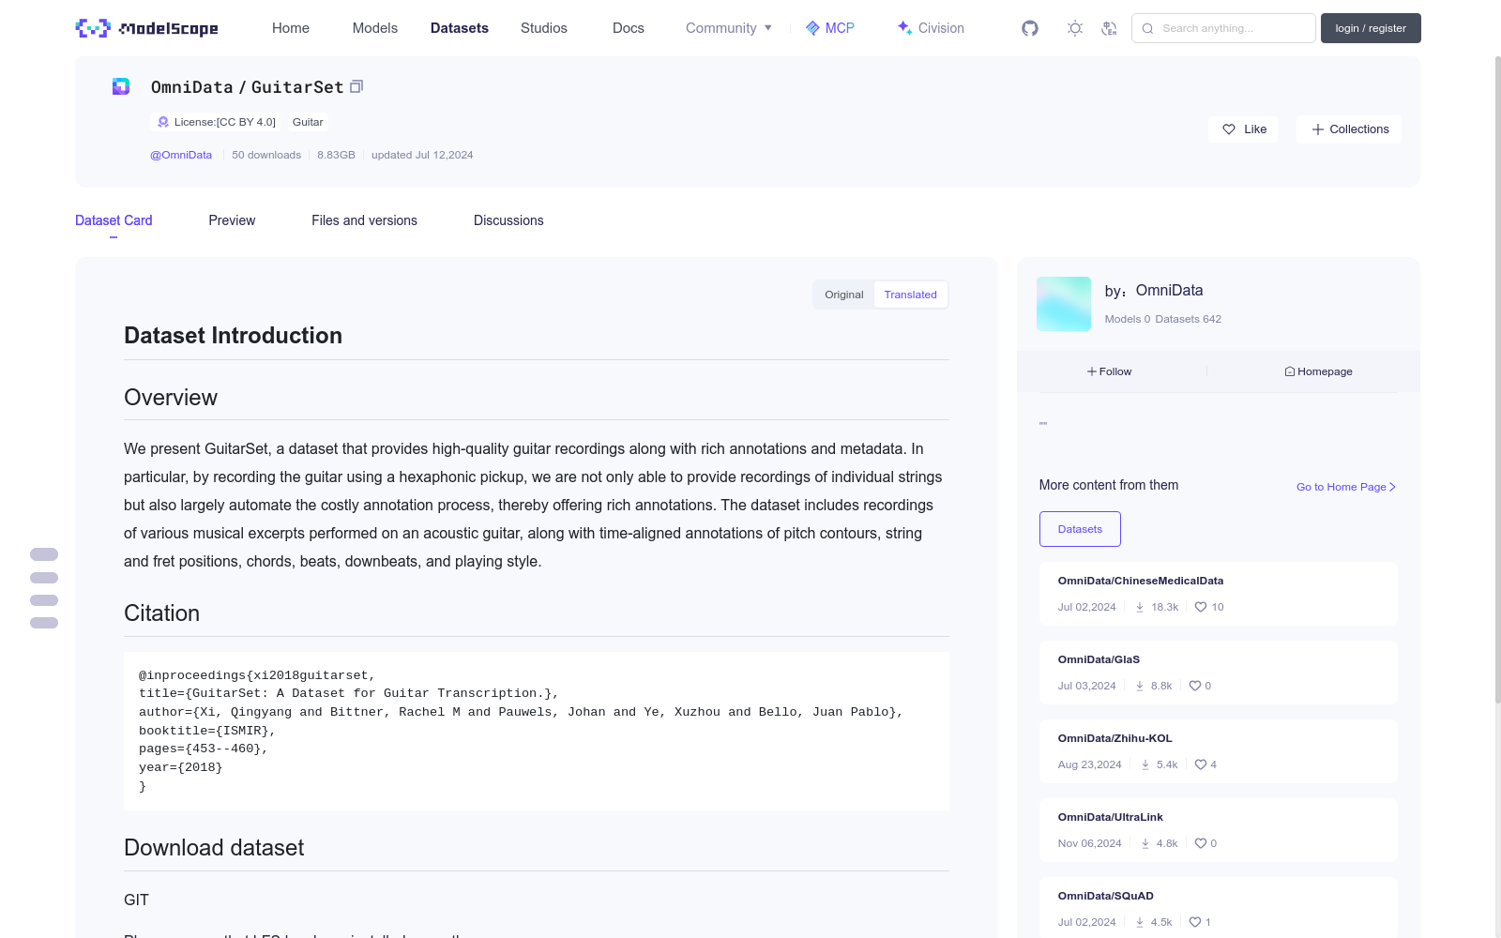This screenshot has width=1501, height=938.
Task: Copy dataset name OmniData/GuitarSet icon
Action: pos(356,86)
